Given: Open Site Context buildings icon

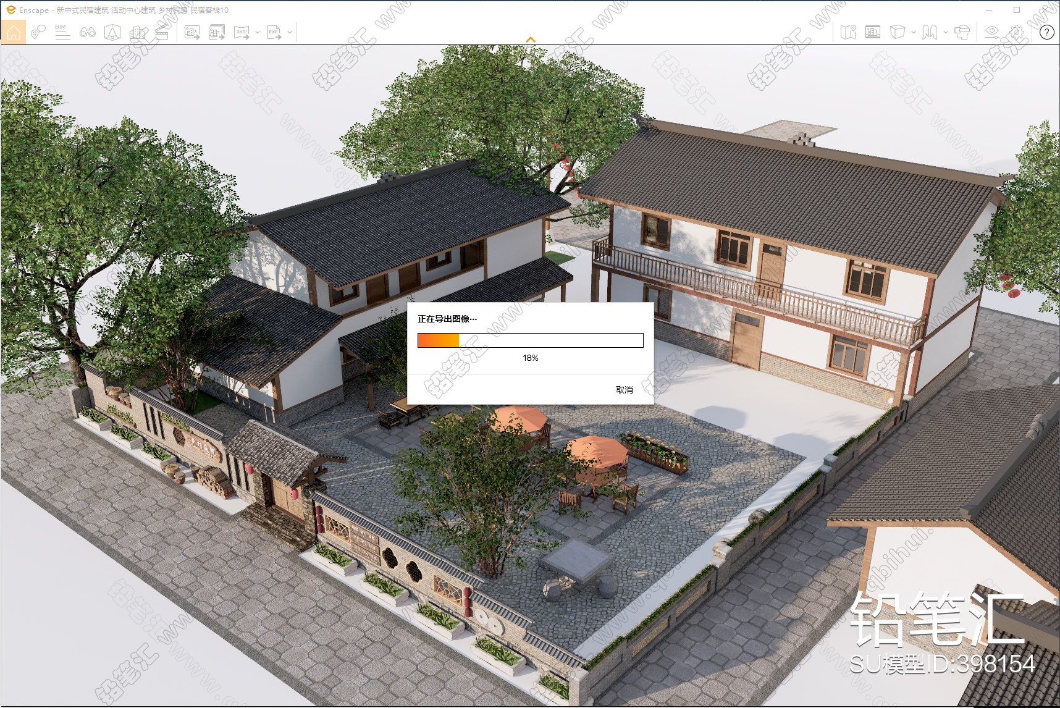Looking at the screenshot, I should [138, 32].
